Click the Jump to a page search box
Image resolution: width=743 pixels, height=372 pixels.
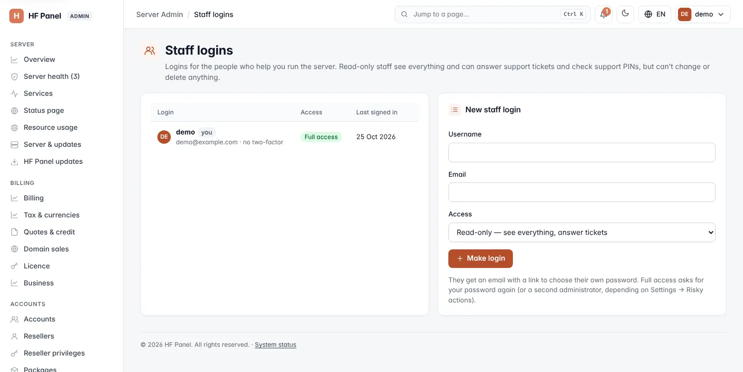tap(492, 14)
